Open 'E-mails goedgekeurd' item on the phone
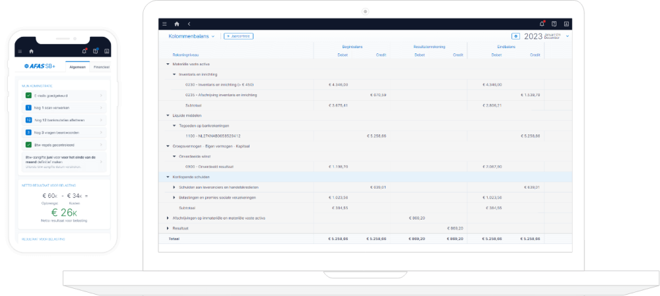Screen dimensions: 660x296 point(63,96)
